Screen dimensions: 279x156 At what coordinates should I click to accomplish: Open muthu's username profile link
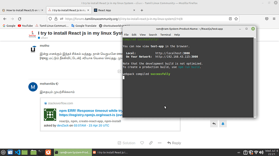point(44,46)
